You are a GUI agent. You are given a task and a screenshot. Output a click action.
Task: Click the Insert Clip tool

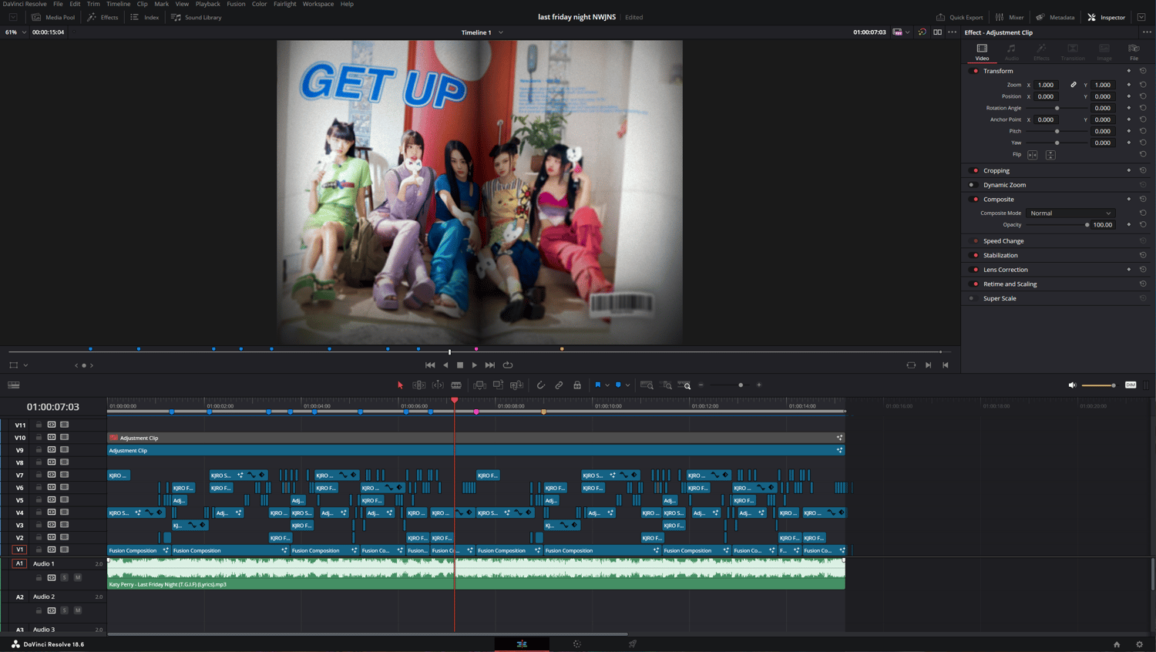point(479,385)
